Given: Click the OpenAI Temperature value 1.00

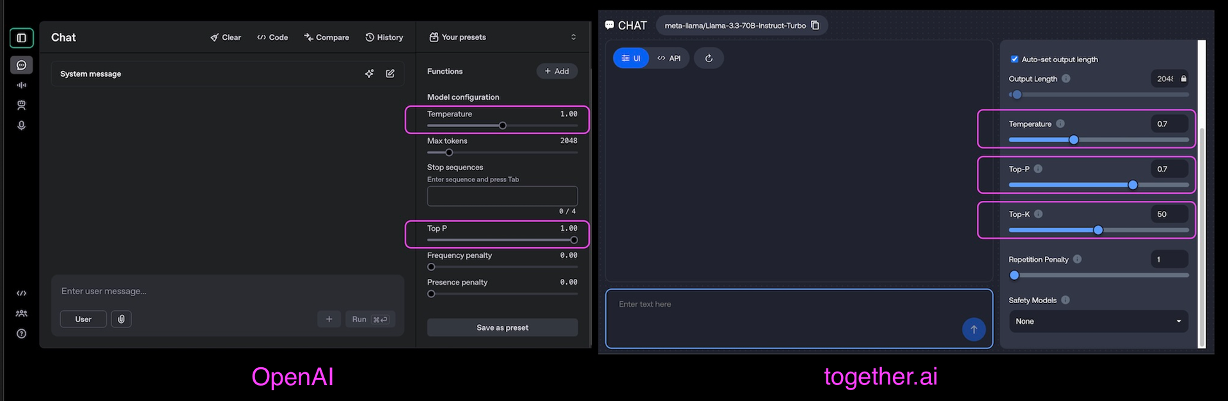Looking at the screenshot, I should click(569, 114).
